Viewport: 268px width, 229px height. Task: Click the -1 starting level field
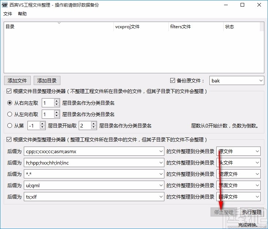(x=34, y=126)
